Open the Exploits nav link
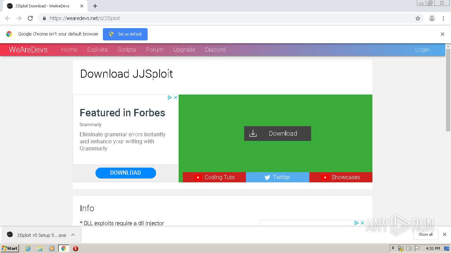The width and height of the screenshot is (451, 253). (98, 50)
